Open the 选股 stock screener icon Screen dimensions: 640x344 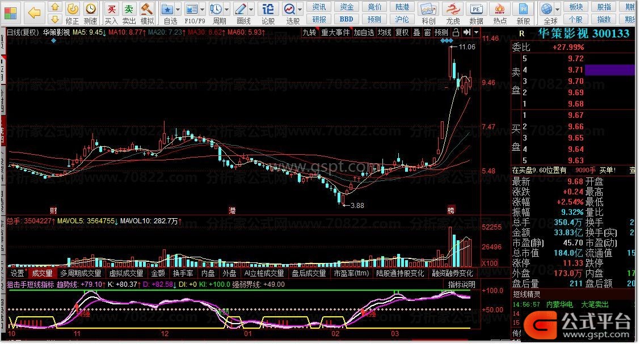point(290,9)
